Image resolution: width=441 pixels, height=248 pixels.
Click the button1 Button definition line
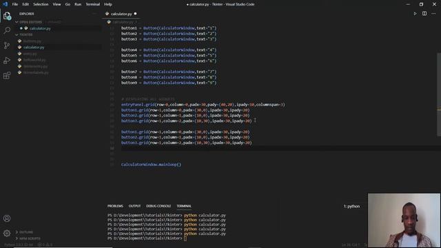169,28
